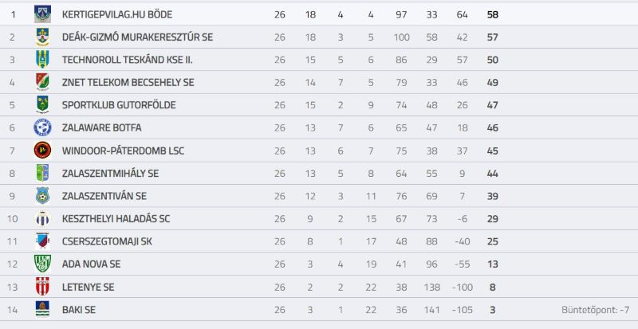Click the Zalaware Botfa round blue crest

click(42, 127)
